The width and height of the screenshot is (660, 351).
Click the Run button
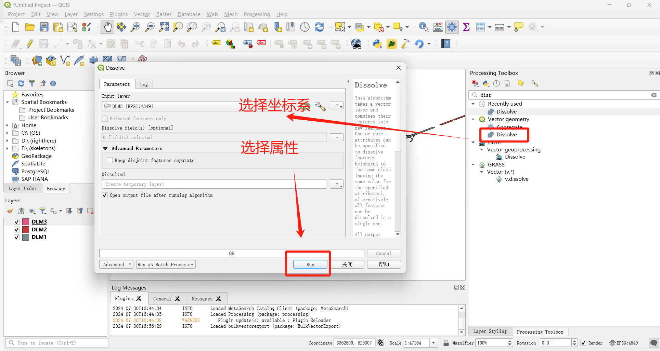(310, 265)
